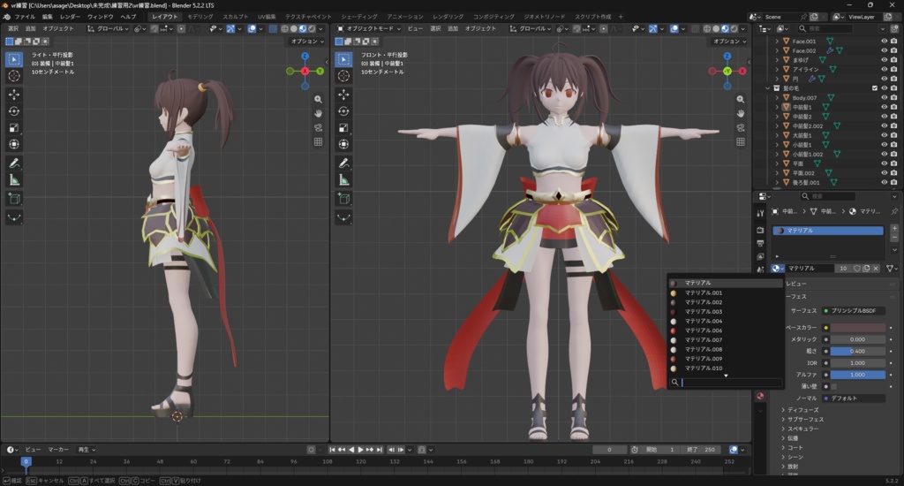
Task: Remove material slot with minus button
Action: pyautogui.click(x=894, y=237)
